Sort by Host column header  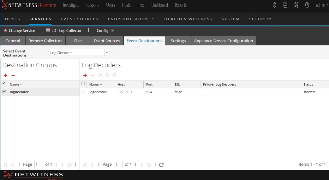coord(121,85)
